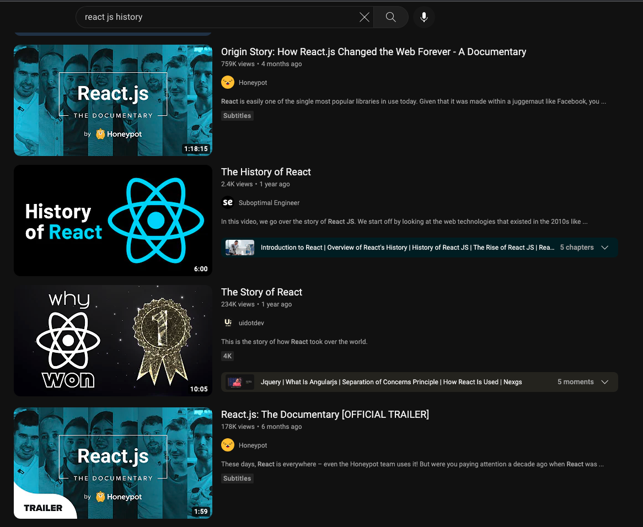Play the trailer thumbnail labeled TRAILER
Viewport: 643px width, 527px height.
[112, 463]
